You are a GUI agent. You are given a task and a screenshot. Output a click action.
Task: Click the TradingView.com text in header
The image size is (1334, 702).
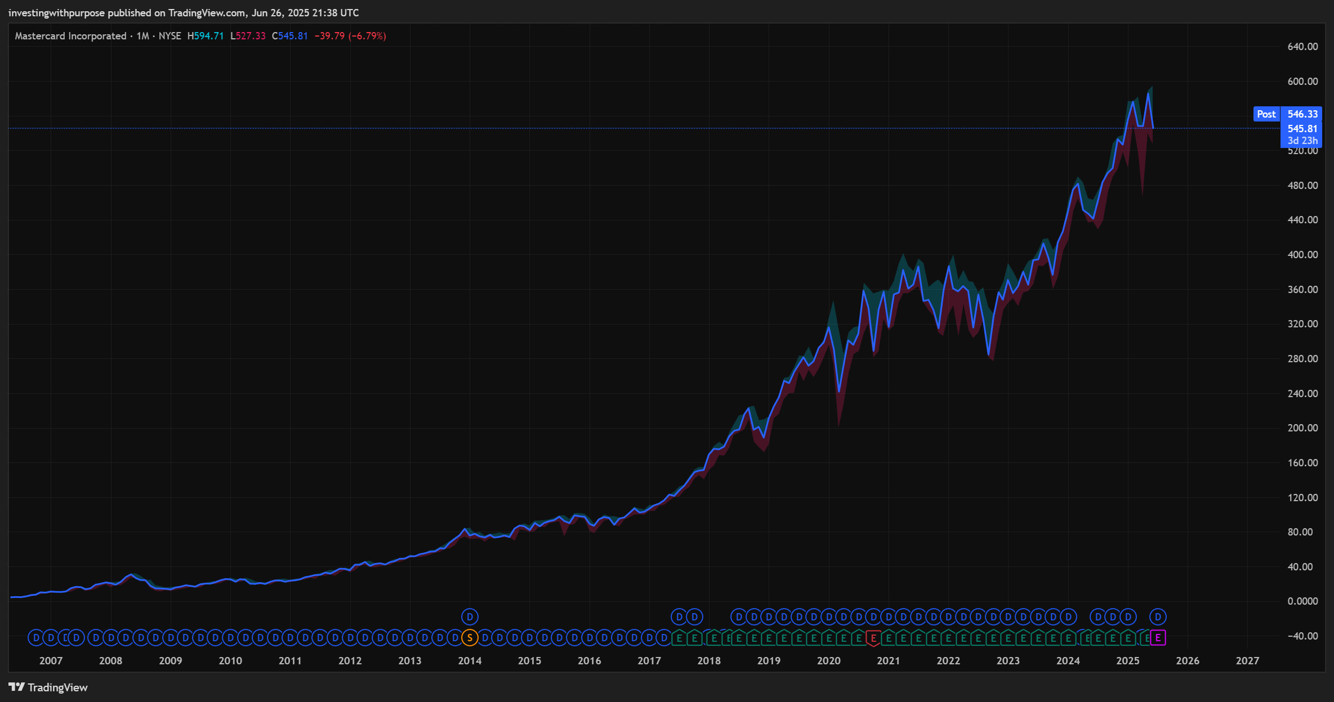[206, 13]
